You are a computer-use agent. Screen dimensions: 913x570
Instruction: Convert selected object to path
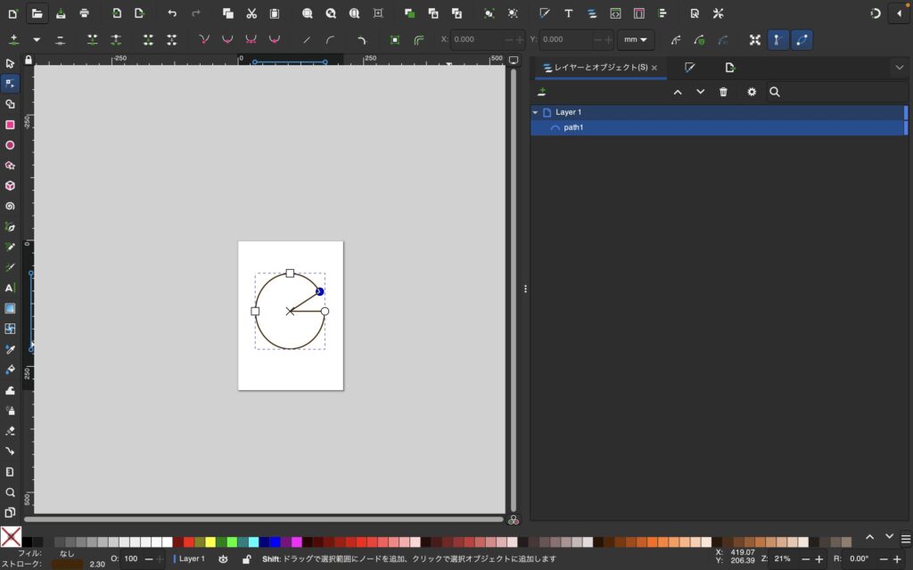395,39
